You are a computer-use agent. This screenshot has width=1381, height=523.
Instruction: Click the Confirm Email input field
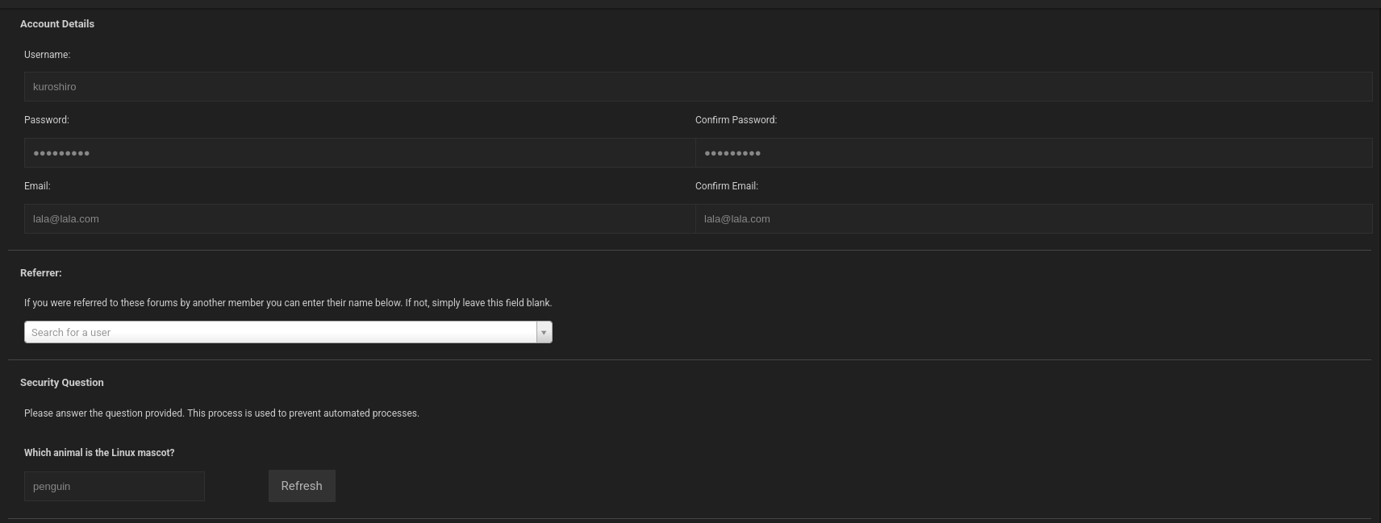[1033, 218]
